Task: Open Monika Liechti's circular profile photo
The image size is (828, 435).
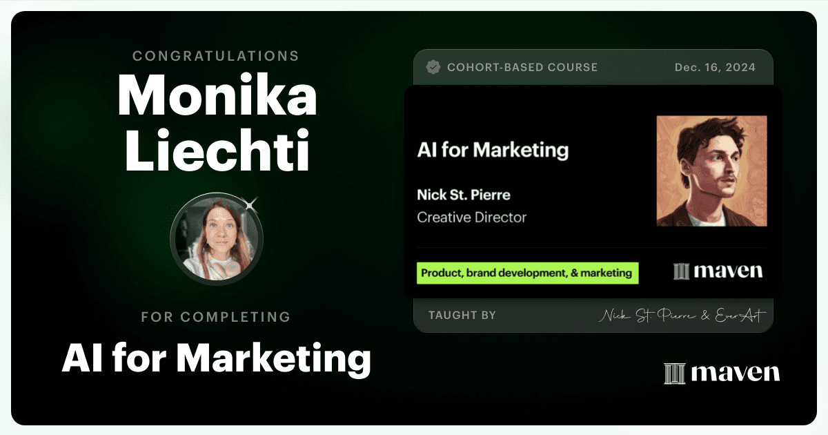Action: pyautogui.click(x=216, y=239)
